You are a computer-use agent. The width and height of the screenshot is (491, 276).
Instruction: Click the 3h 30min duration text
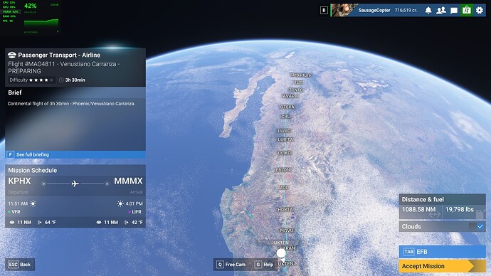(75, 80)
